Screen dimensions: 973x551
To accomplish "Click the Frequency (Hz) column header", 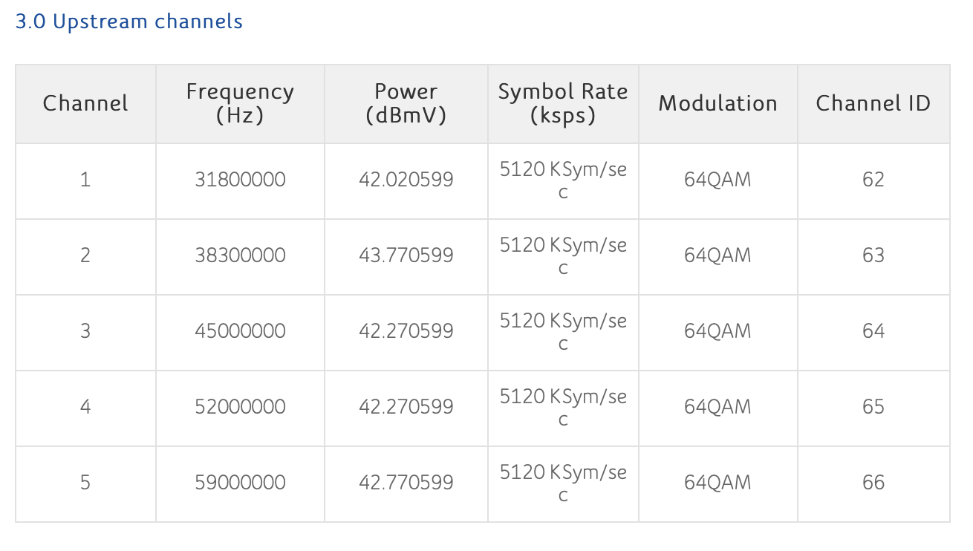I will pyautogui.click(x=240, y=103).
